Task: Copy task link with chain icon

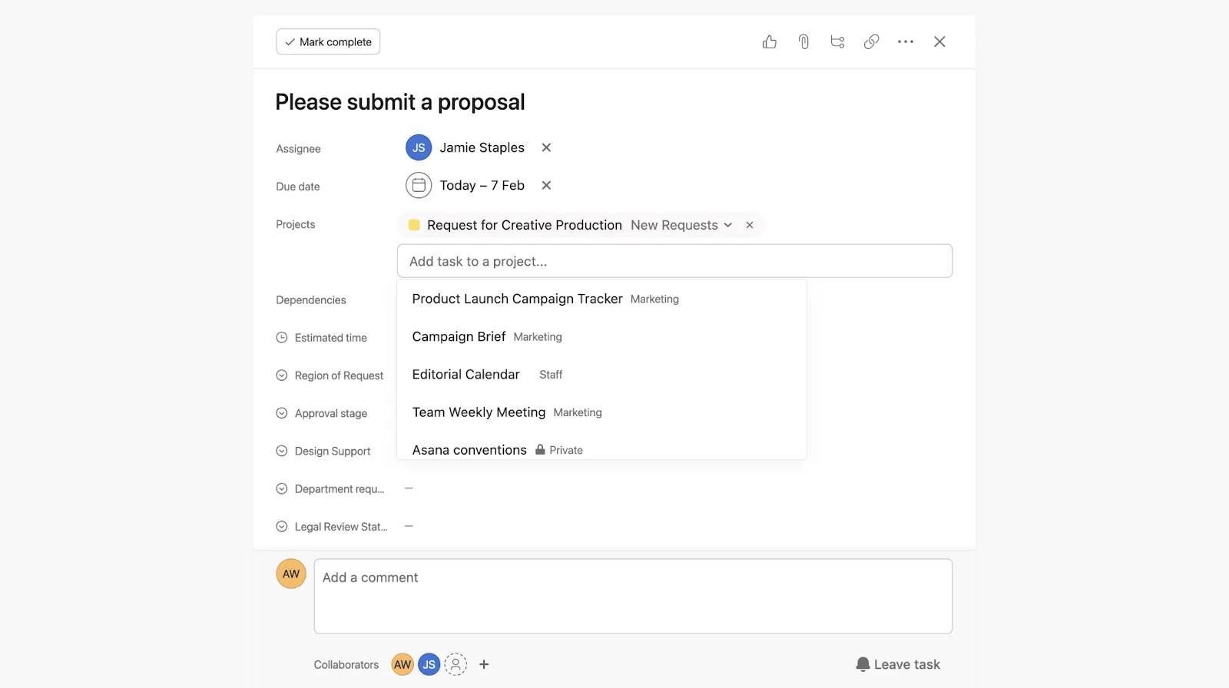Action: point(871,42)
